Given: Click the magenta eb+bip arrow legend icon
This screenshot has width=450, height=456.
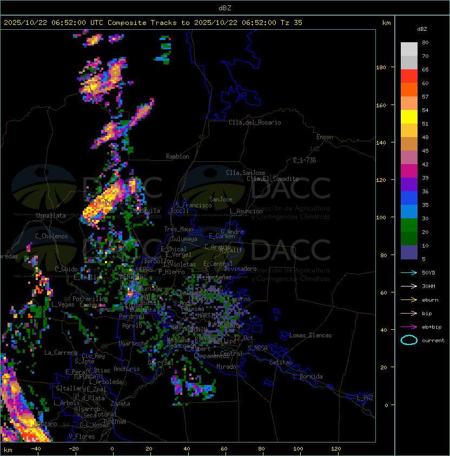Looking at the screenshot, I should (x=409, y=327).
